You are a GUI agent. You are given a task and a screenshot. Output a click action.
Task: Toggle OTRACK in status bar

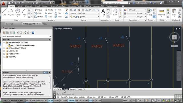[71, 100]
